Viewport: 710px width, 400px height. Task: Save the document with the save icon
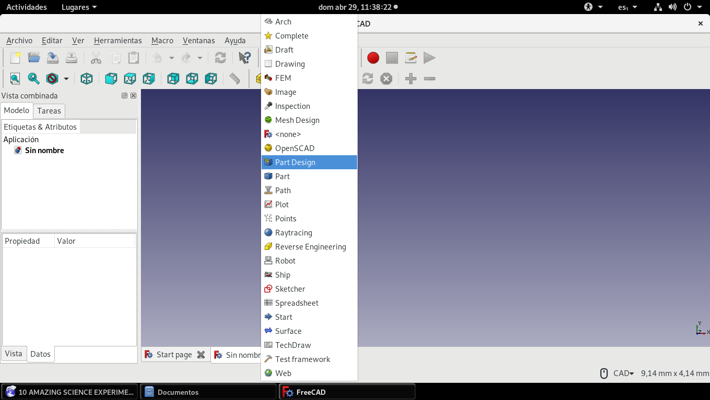(53, 58)
